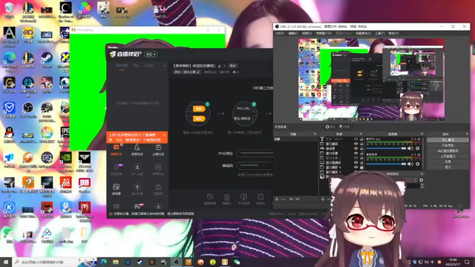This screenshot has width=475, height=267.
Task: Open Steam desktop shortcut
Action: click(47, 60)
